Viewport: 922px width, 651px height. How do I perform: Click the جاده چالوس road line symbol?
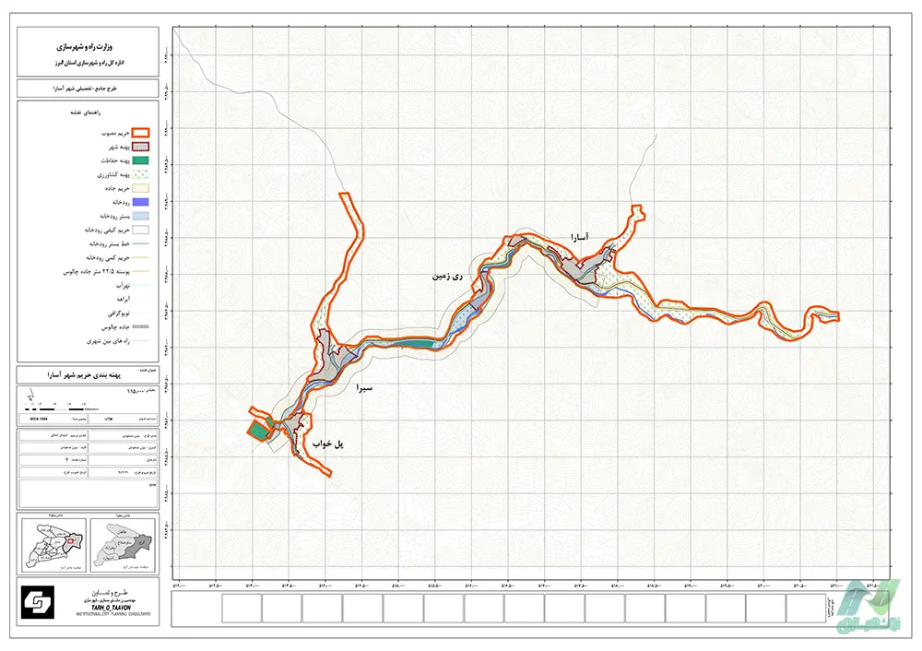click(139, 327)
